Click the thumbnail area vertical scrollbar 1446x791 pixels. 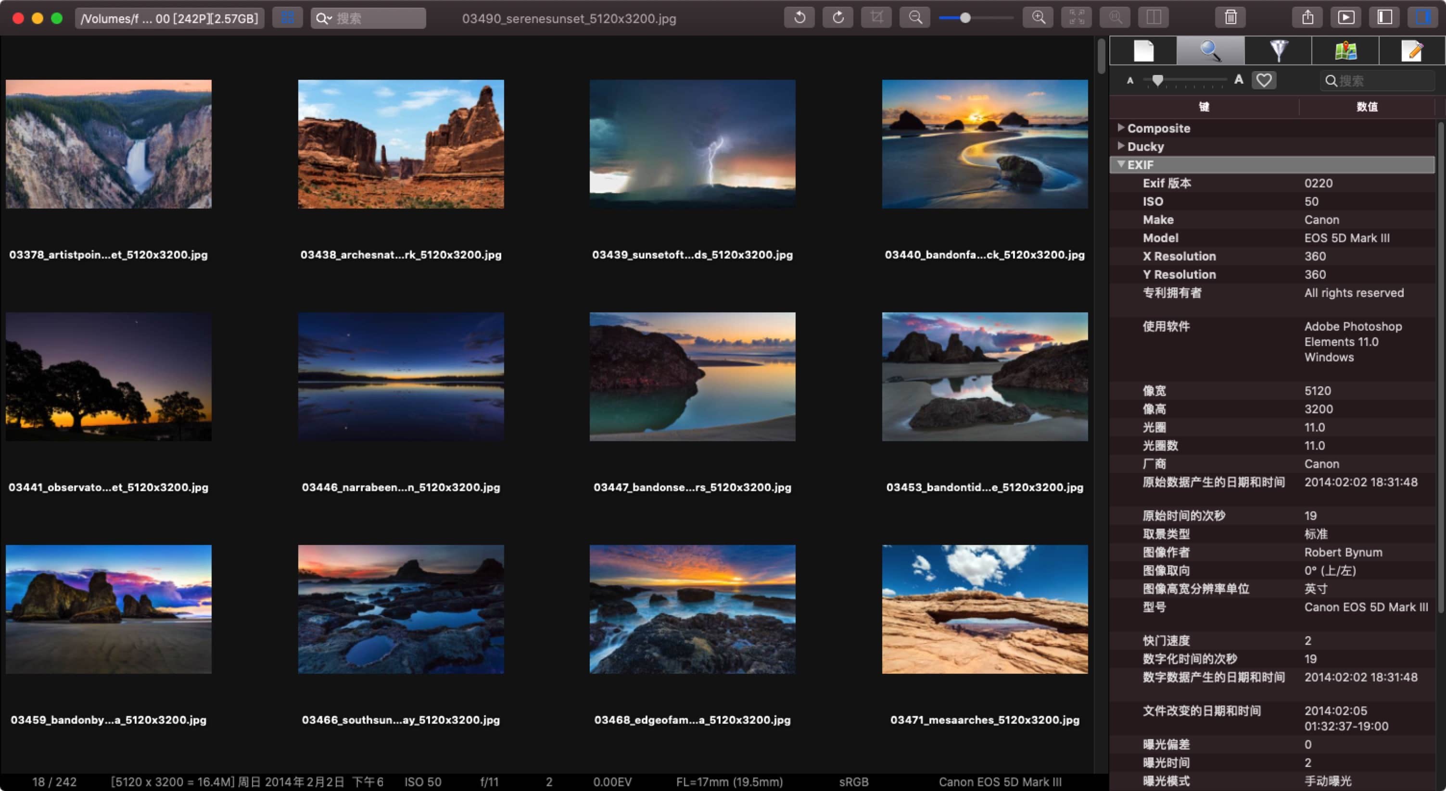(1101, 56)
